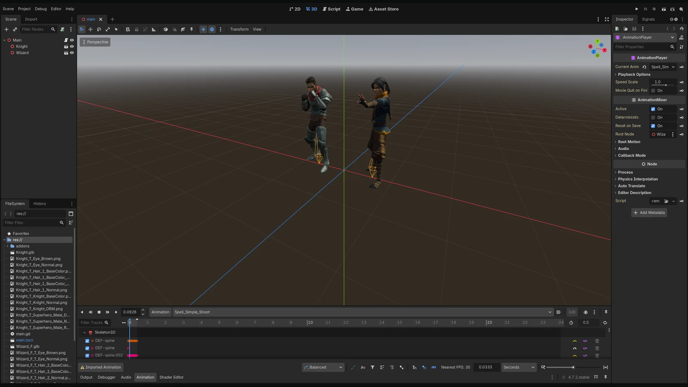Toggle the Reset on Save checkbox
688x387 pixels.
point(653,126)
